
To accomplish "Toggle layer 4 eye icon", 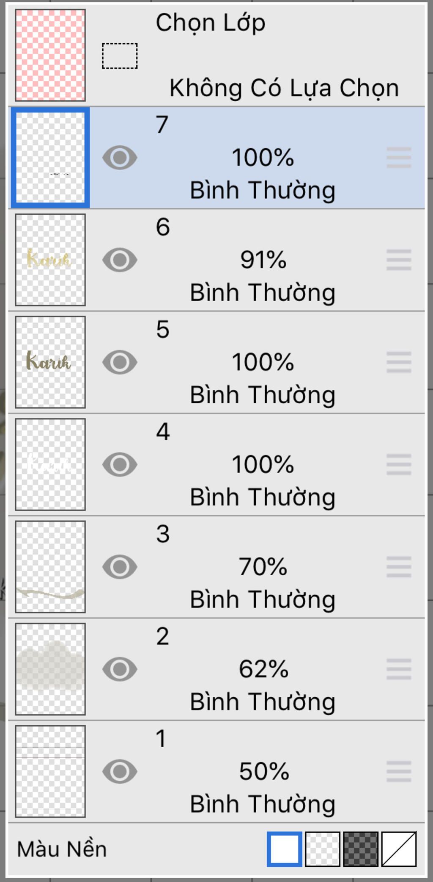I will (x=120, y=464).
